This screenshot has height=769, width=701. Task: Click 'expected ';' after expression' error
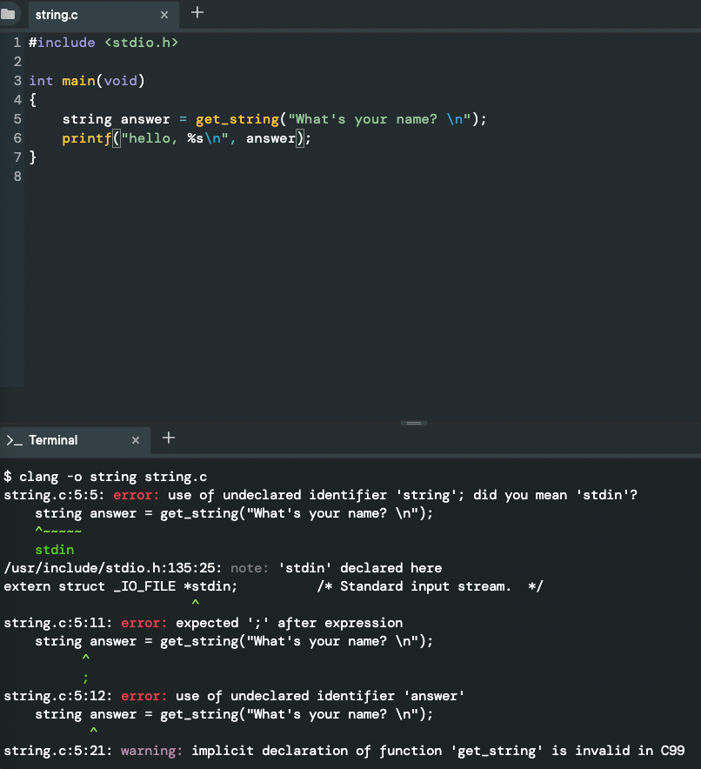coord(290,623)
